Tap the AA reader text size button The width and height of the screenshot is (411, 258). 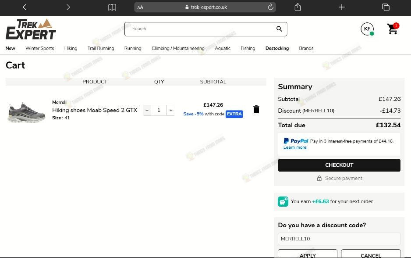click(x=140, y=7)
